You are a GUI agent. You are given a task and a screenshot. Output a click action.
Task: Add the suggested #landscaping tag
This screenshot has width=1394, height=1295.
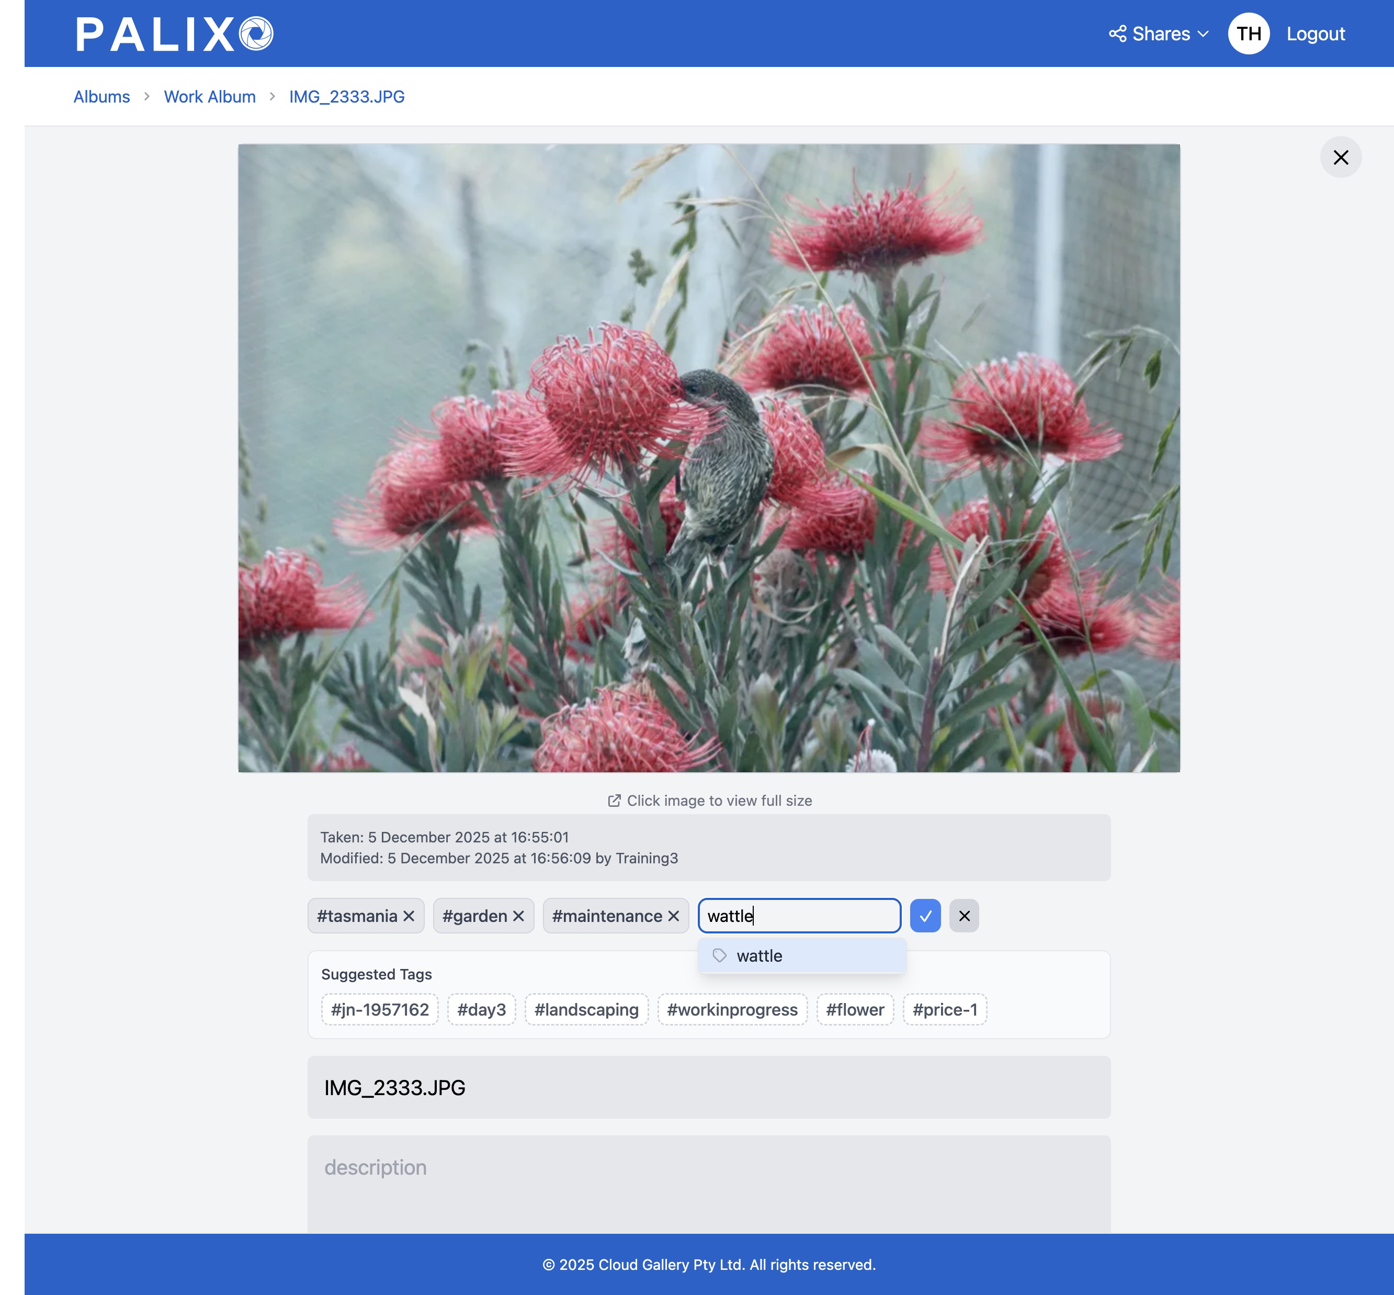click(x=586, y=1009)
